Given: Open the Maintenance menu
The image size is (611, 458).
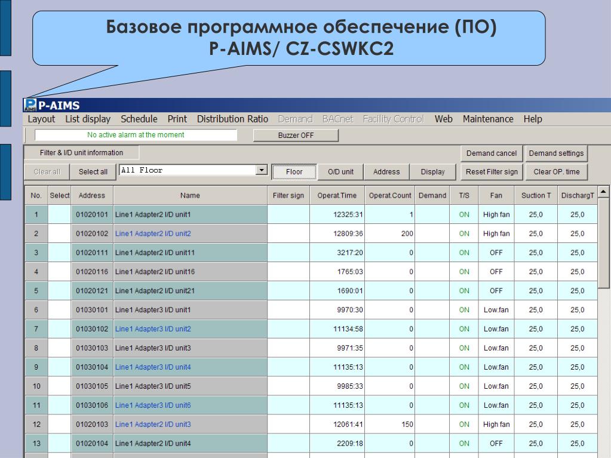Looking at the screenshot, I should coord(488,119).
